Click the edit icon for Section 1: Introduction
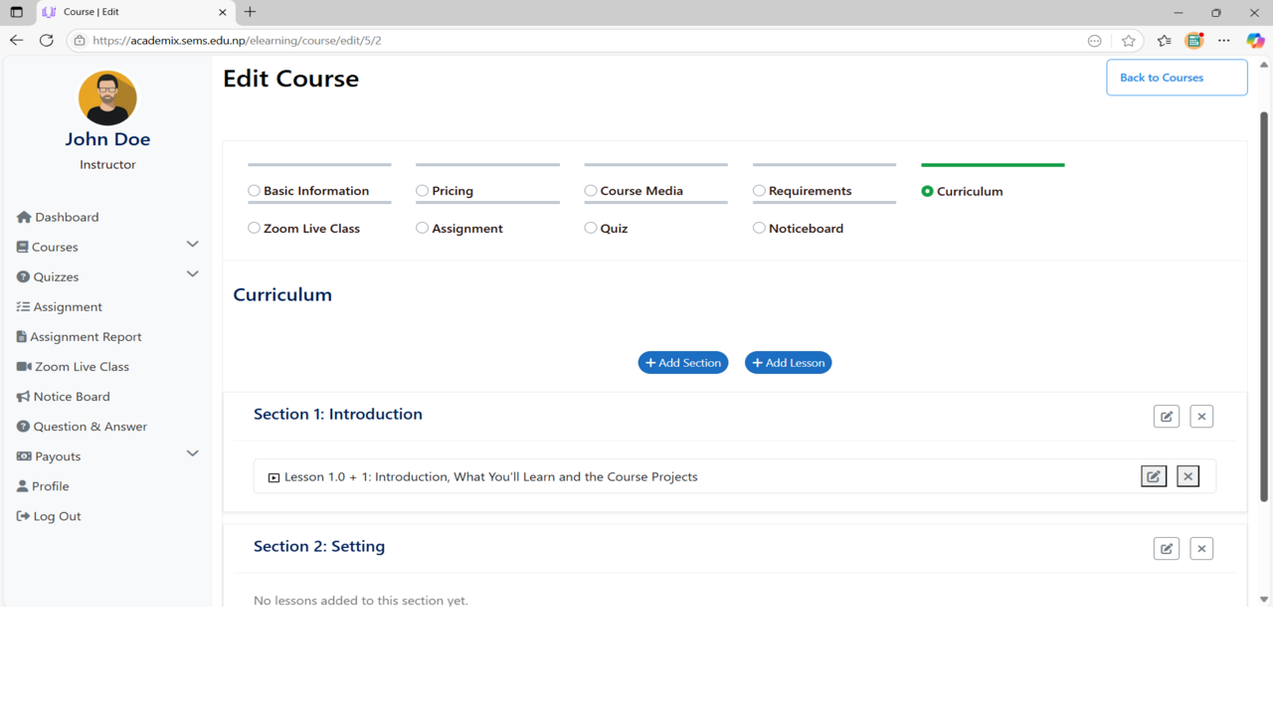This screenshot has height=716, width=1273. pos(1167,417)
